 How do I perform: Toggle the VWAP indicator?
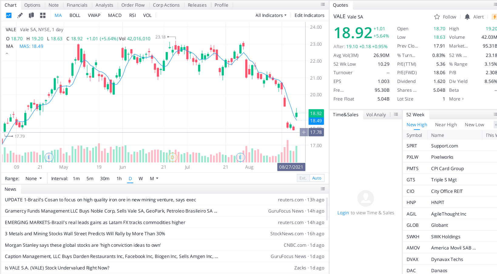94,15
